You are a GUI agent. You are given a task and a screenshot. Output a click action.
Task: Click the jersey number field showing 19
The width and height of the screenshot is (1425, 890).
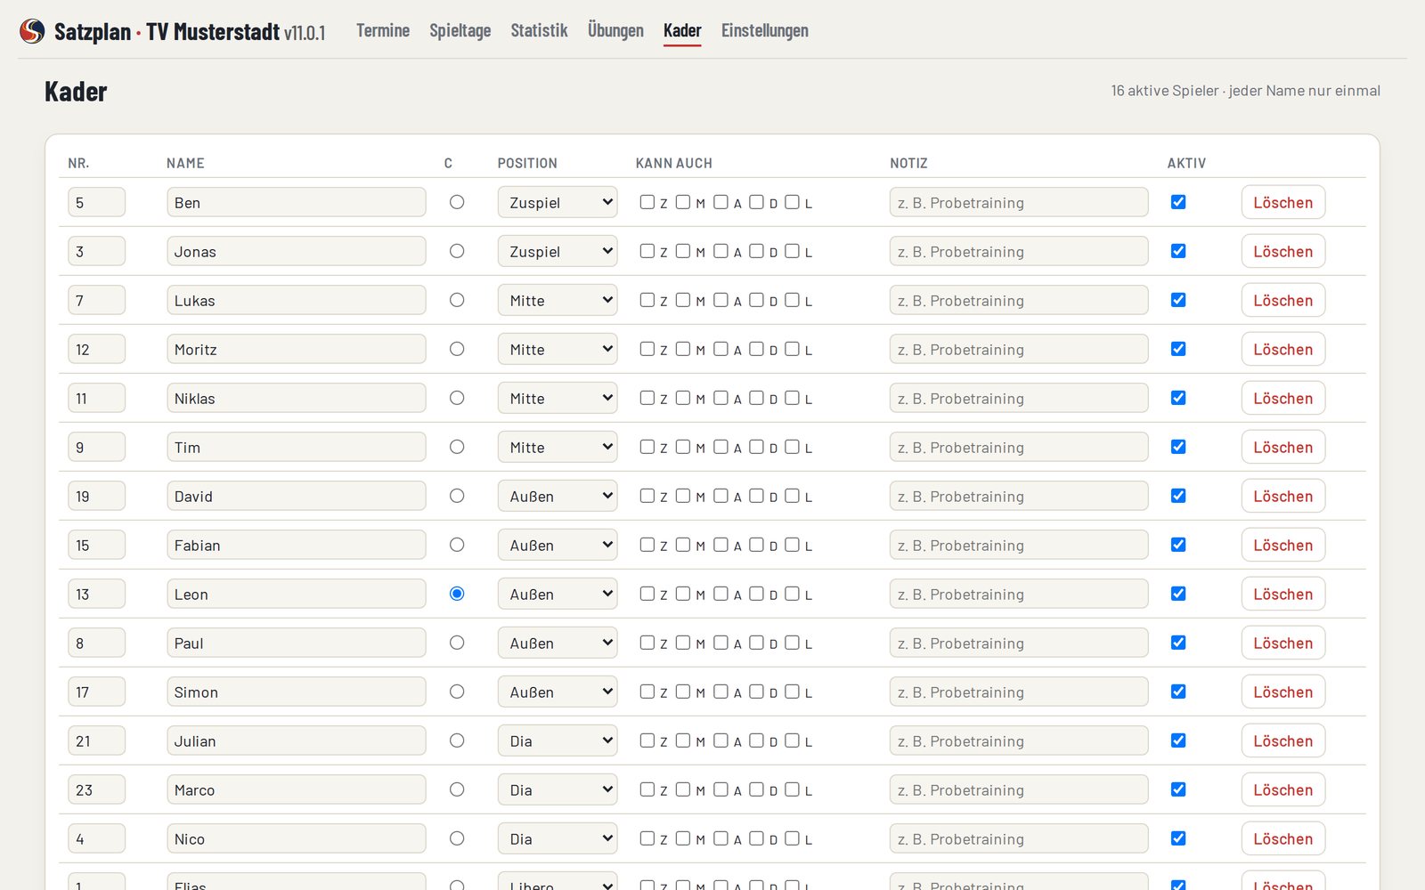pos(96,496)
